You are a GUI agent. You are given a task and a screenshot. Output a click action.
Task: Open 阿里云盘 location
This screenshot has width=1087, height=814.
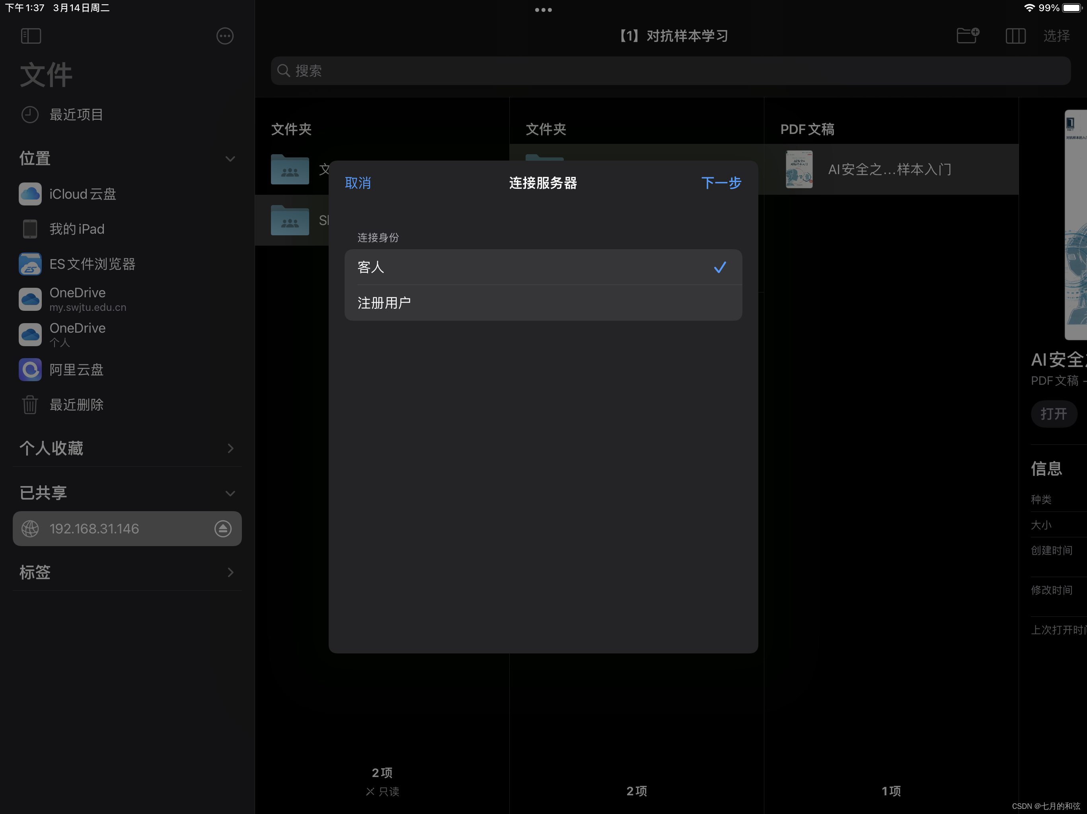pyautogui.click(x=76, y=370)
